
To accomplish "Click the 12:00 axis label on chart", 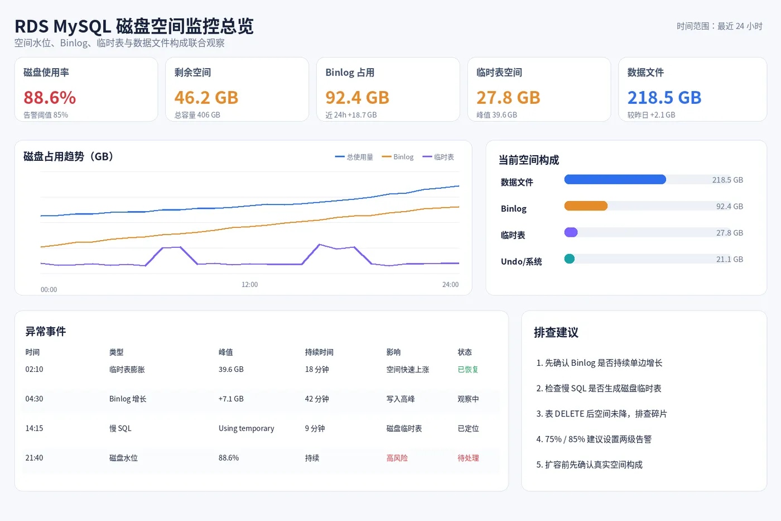I will pos(249,285).
